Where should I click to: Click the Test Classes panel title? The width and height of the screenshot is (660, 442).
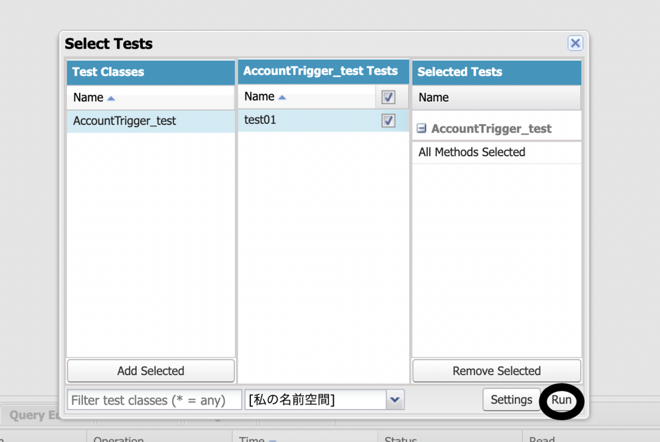(108, 72)
